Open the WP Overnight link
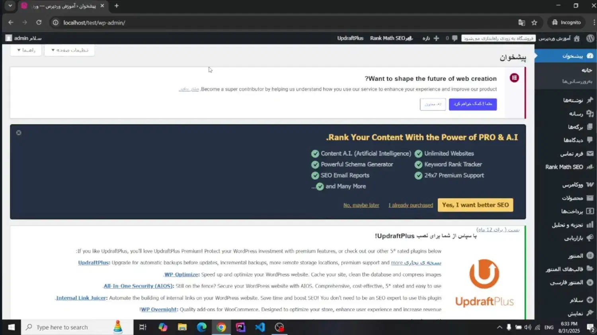The height and width of the screenshot is (335, 597). click(159, 310)
